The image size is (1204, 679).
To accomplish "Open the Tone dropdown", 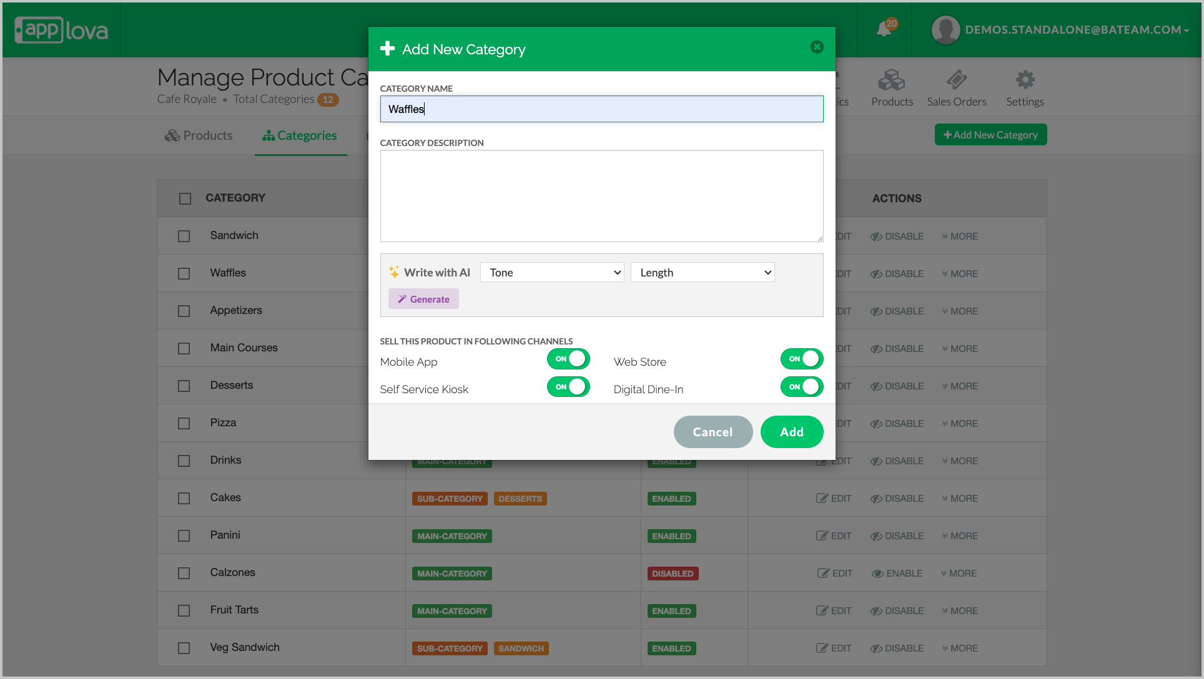I will (552, 273).
